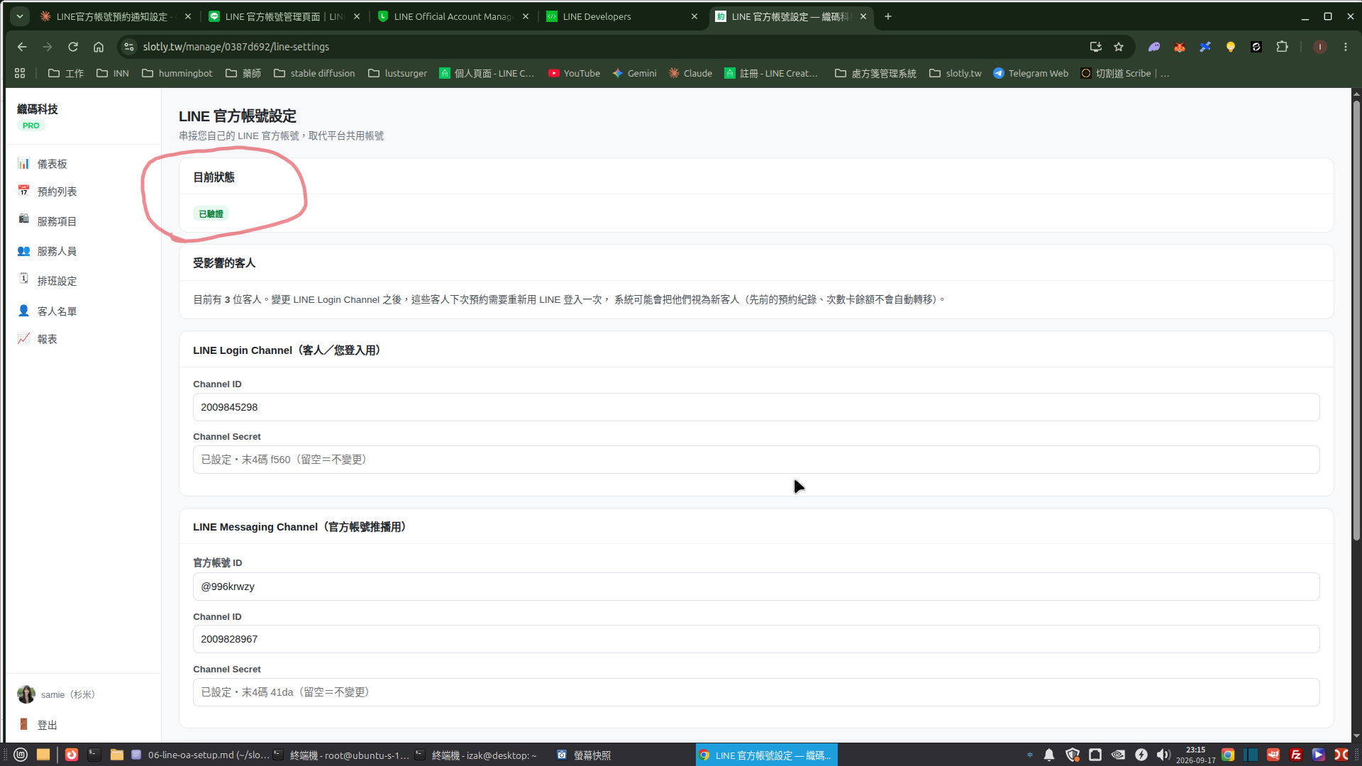This screenshot has width=1362, height=766.
Task: Click the Login Channel Secret field ending f560
Action: pos(756,460)
